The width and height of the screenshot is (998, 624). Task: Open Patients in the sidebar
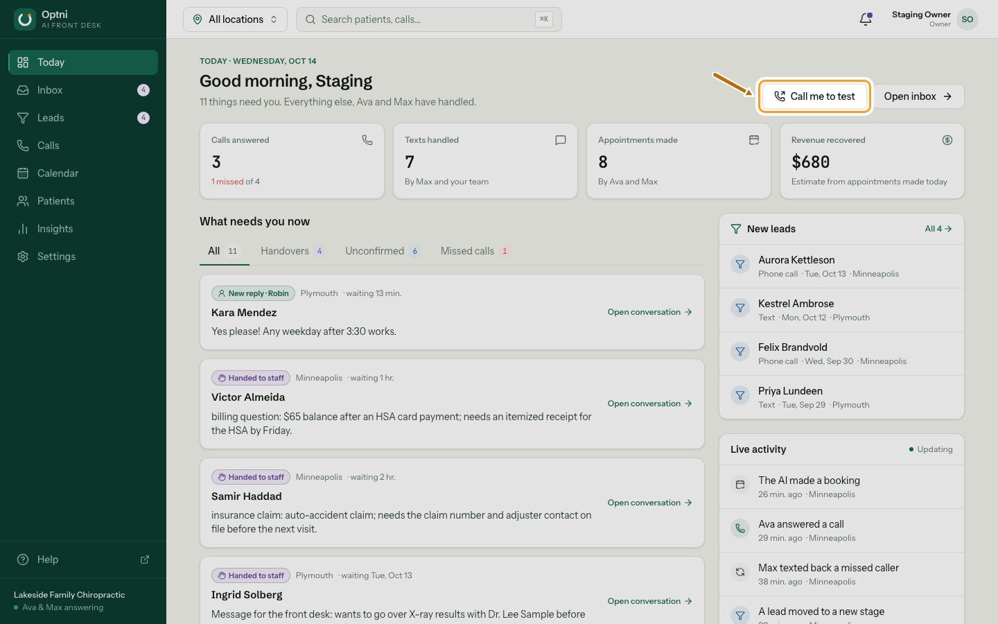[x=83, y=201]
